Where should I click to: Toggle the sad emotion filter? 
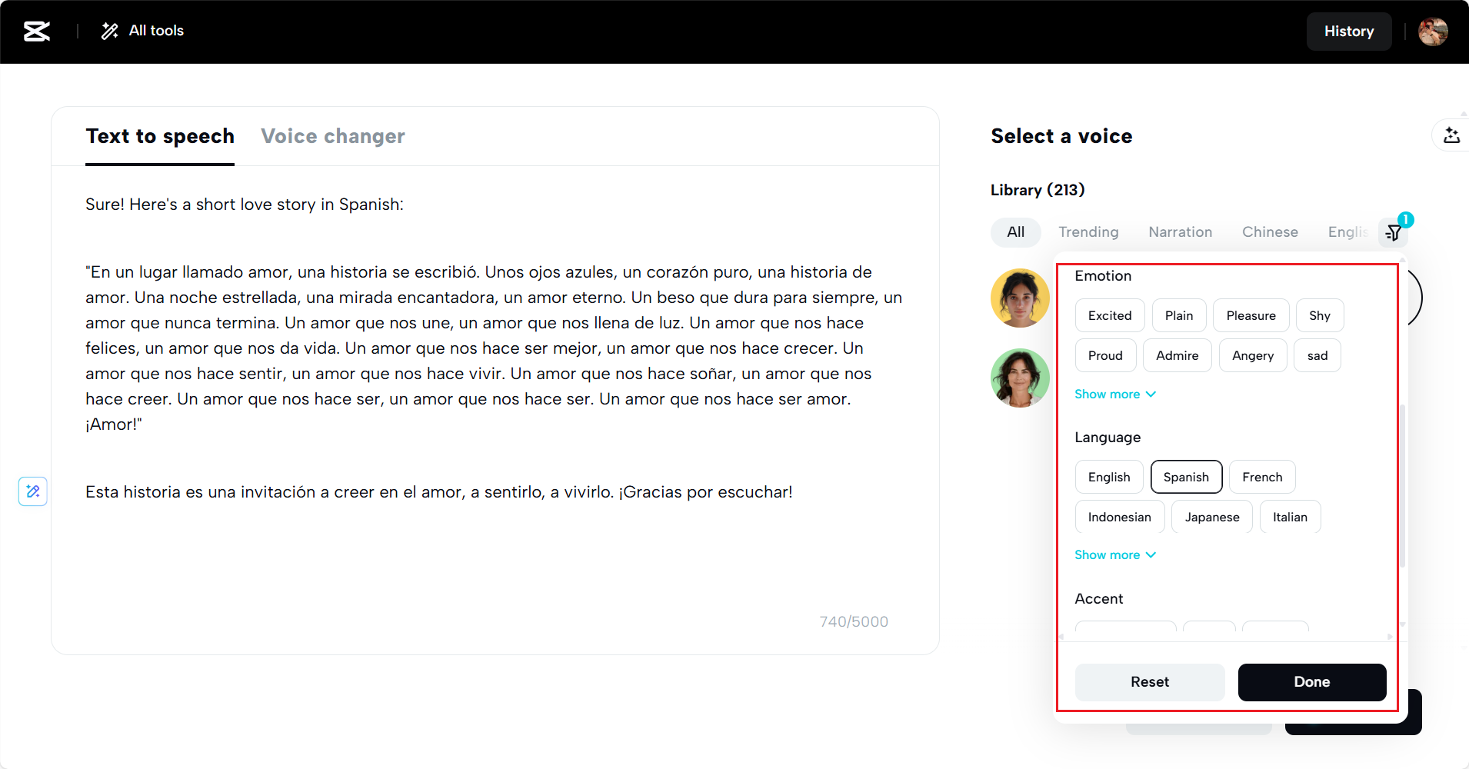tap(1317, 355)
